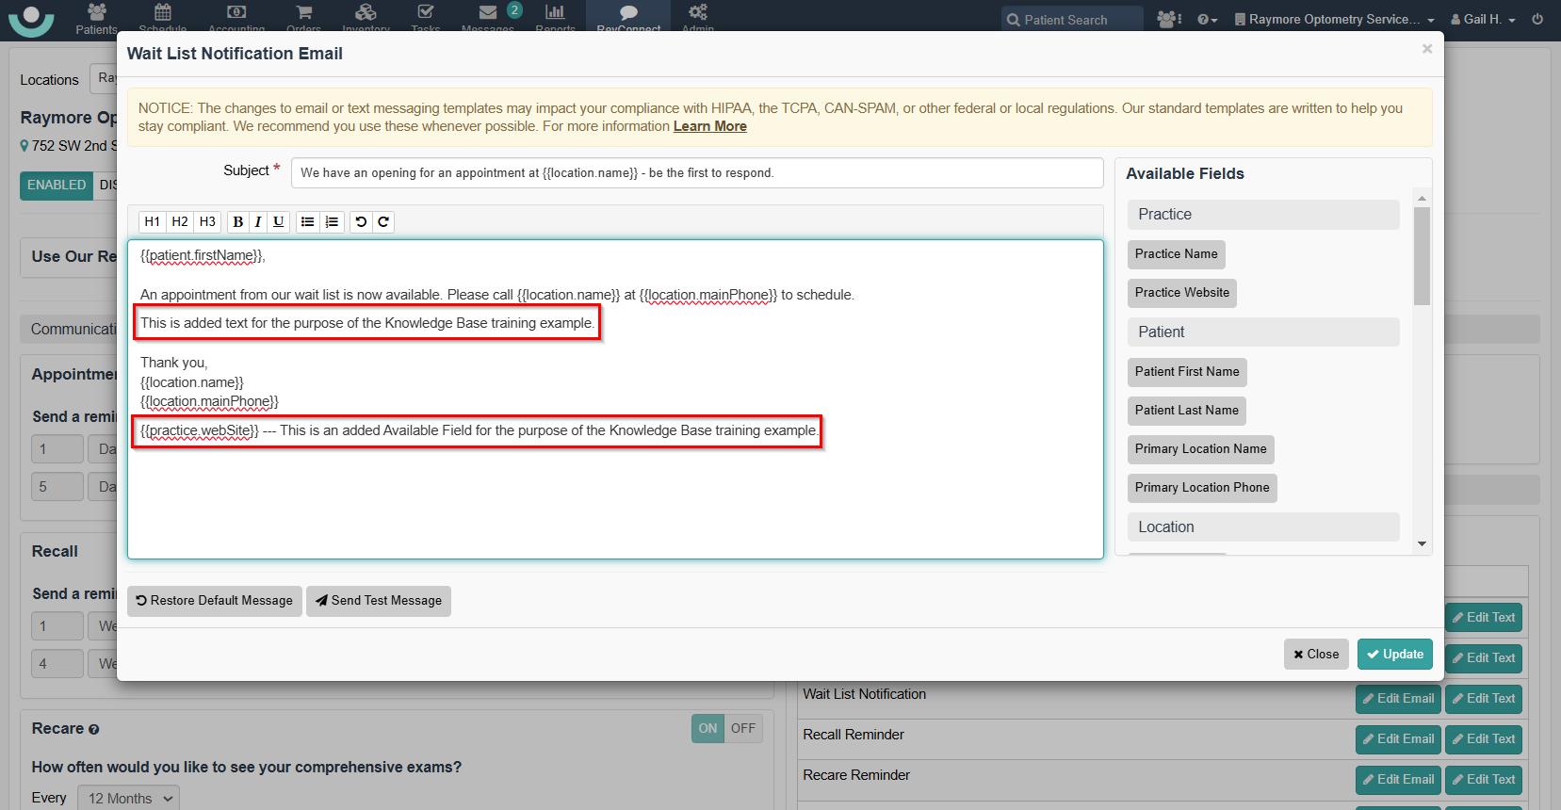Toggle bold formatting in the editor toolbar
The width and height of the screenshot is (1561, 810).
tap(238, 222)
